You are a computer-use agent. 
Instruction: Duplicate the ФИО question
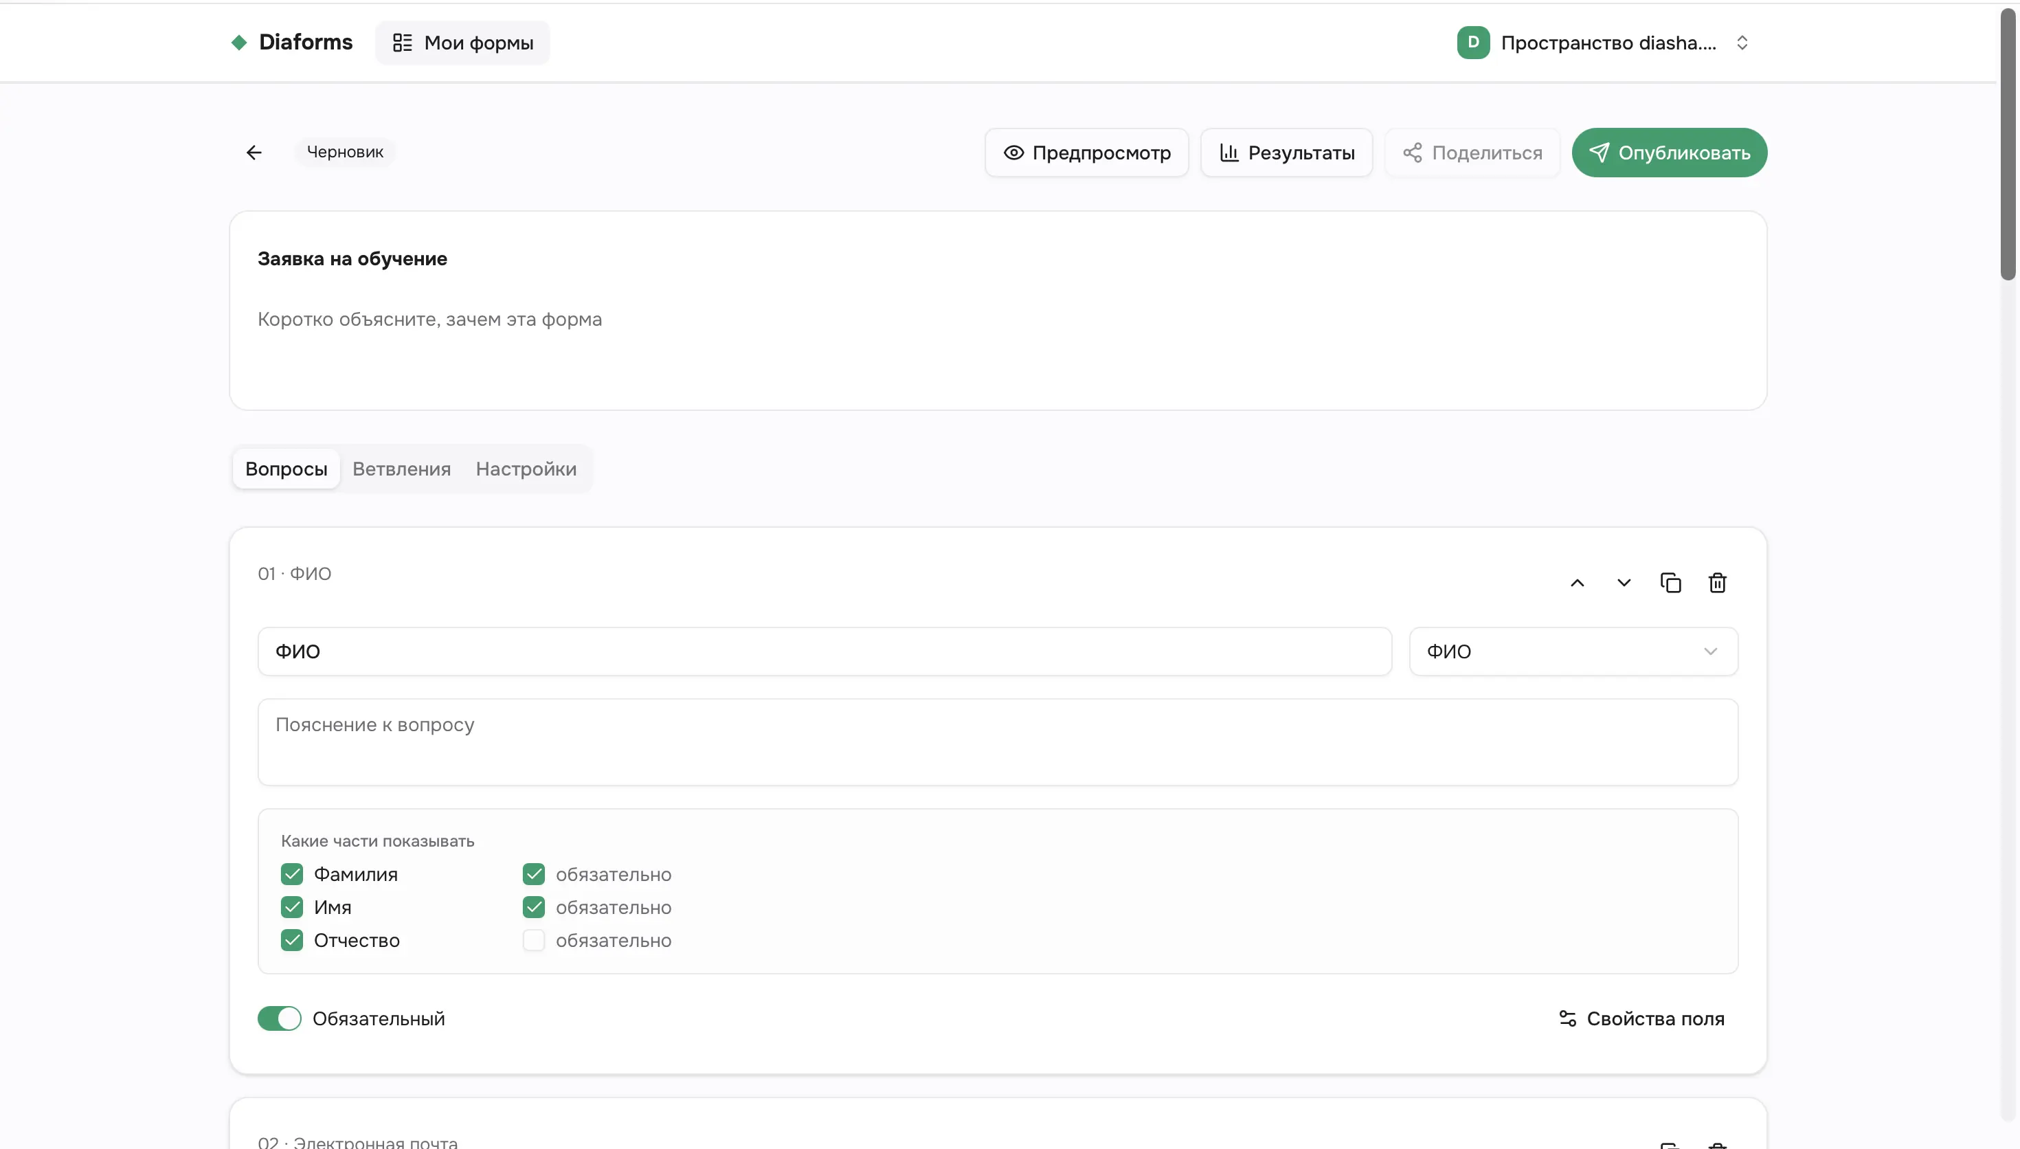(x=1670, y=583)
